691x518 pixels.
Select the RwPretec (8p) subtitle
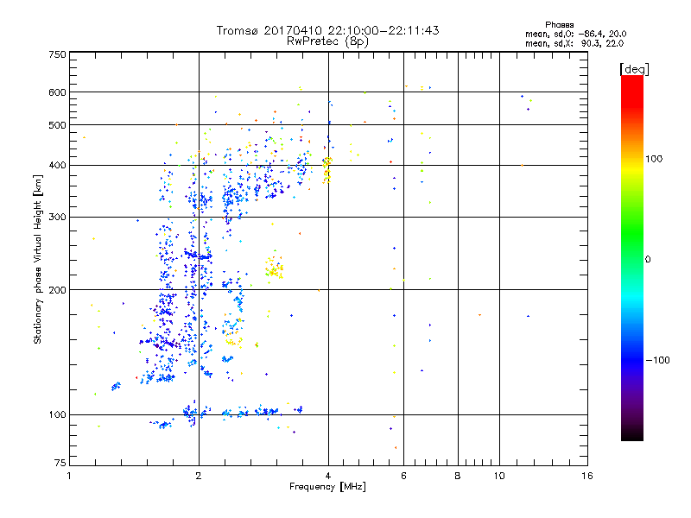[x=327, y=41]
